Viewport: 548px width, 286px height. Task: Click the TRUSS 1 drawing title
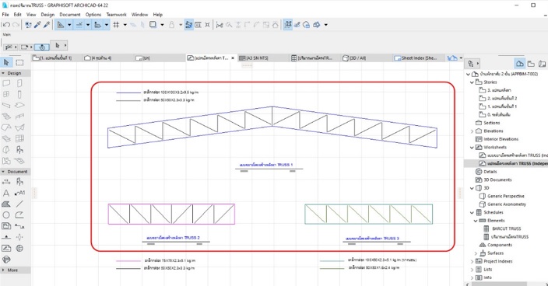pos(266,165)
